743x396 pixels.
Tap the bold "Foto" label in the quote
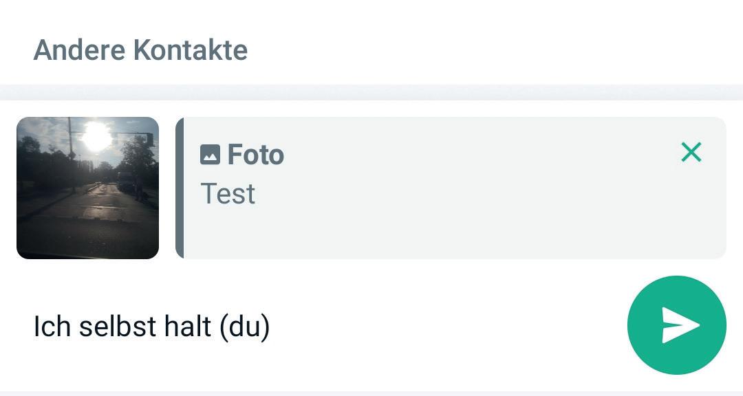tap(255, 155)
